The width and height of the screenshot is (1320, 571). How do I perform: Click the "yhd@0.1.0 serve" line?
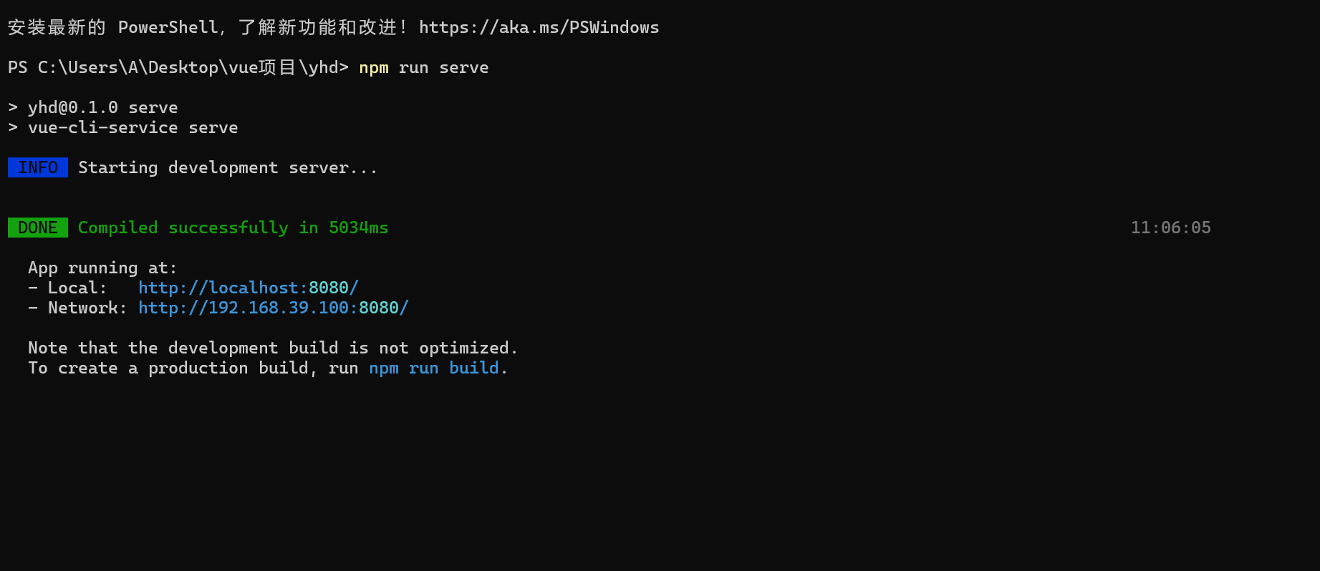click(102, 107)
